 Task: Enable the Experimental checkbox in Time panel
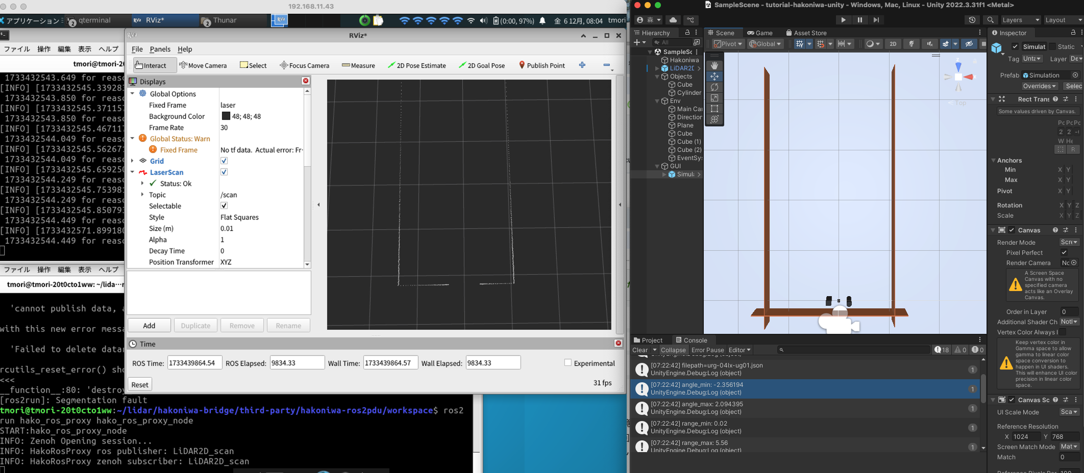pyautogui.click(x=568, y=362)
